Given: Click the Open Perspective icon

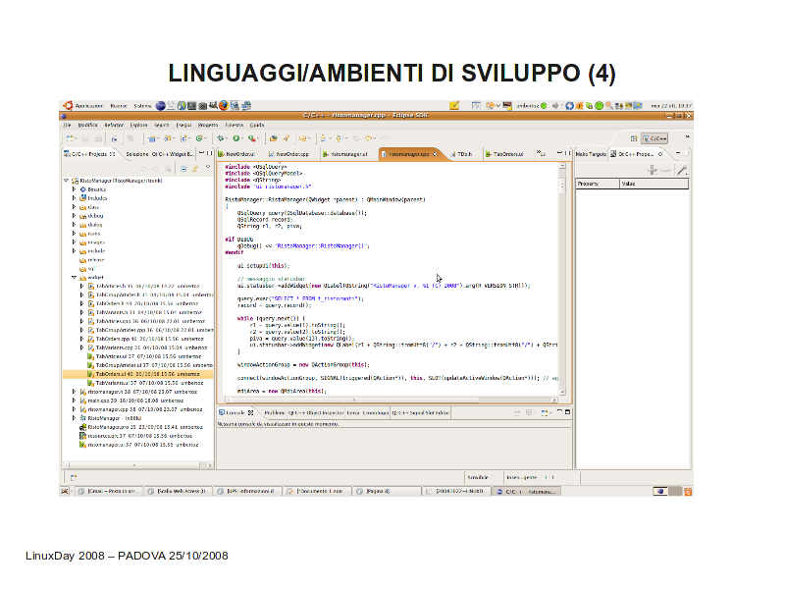Looking at the screenshot, I should tap(634, 138).
